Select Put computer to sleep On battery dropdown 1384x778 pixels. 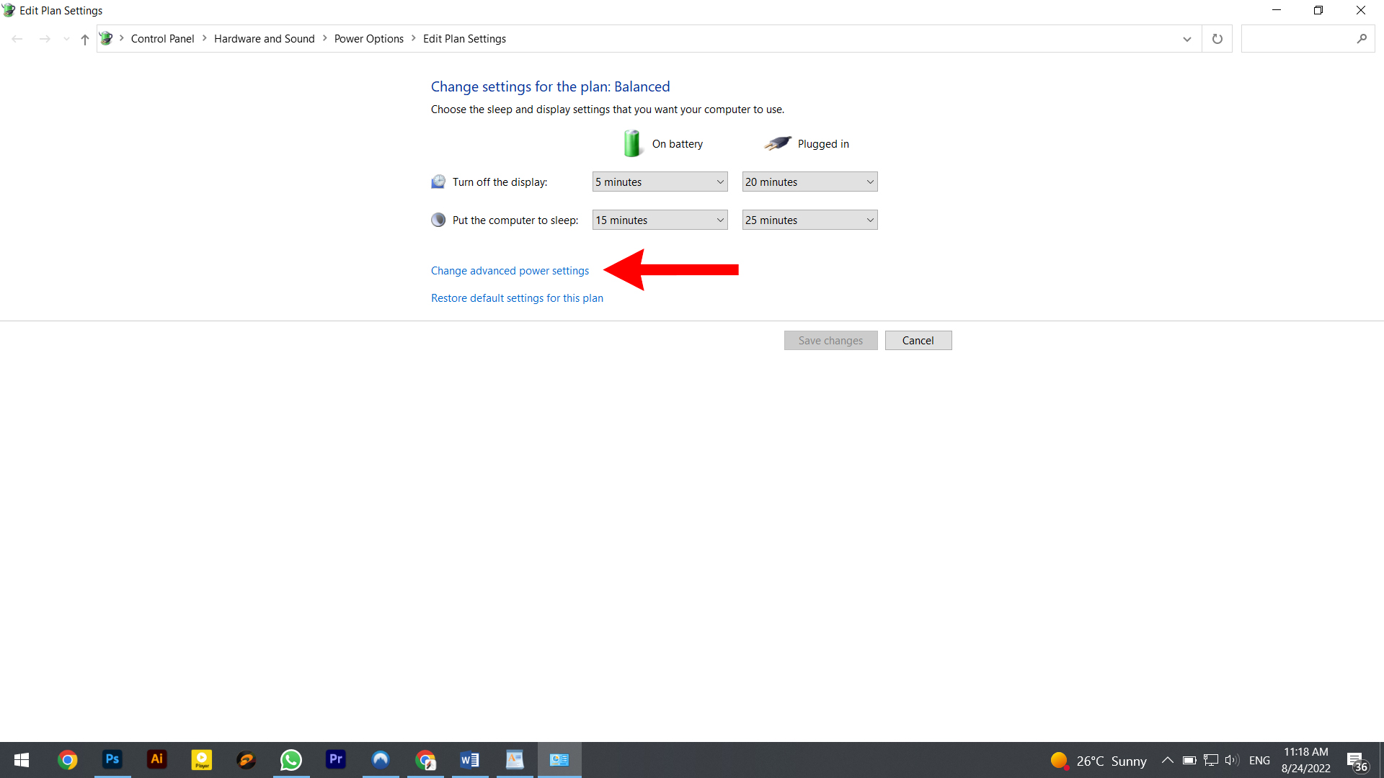click(x=660, y=220)
